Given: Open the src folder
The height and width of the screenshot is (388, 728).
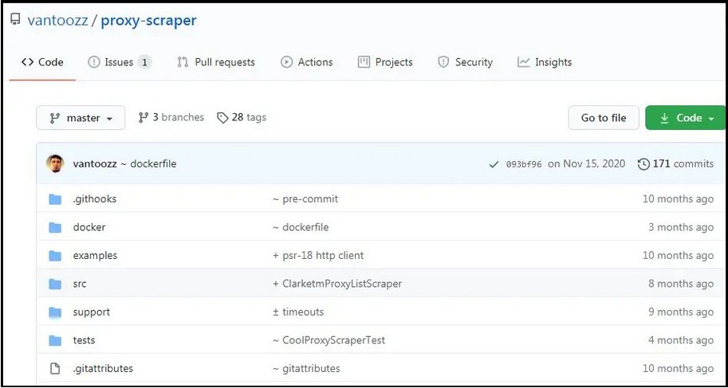Looking at the screenshot, I should (x=80, y=284).
